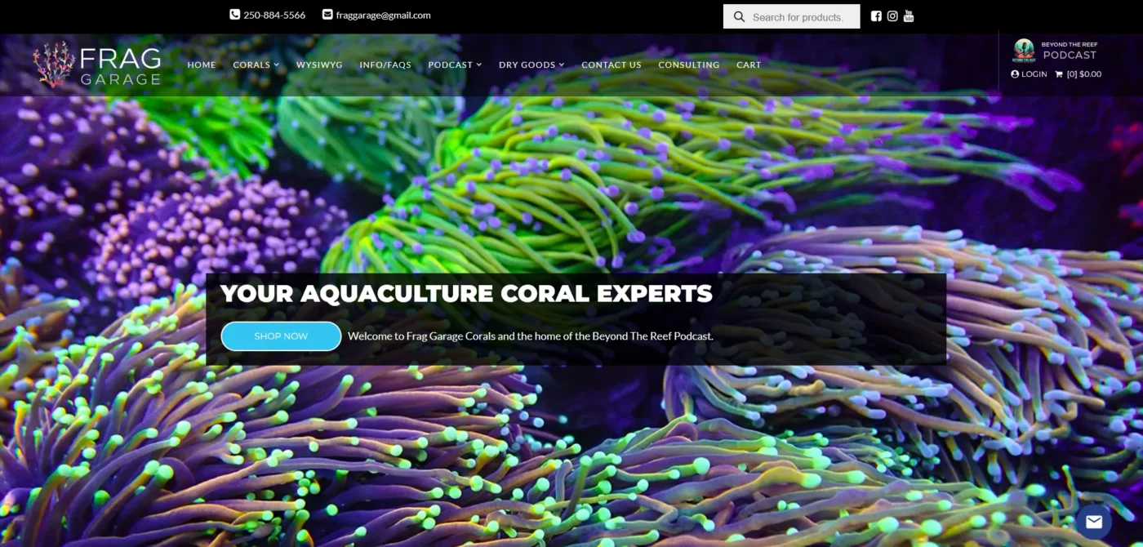Click the Beyond The Reef Podcast logo
This screenshot has height=547, width=1143.
[x=1057, y=50]
